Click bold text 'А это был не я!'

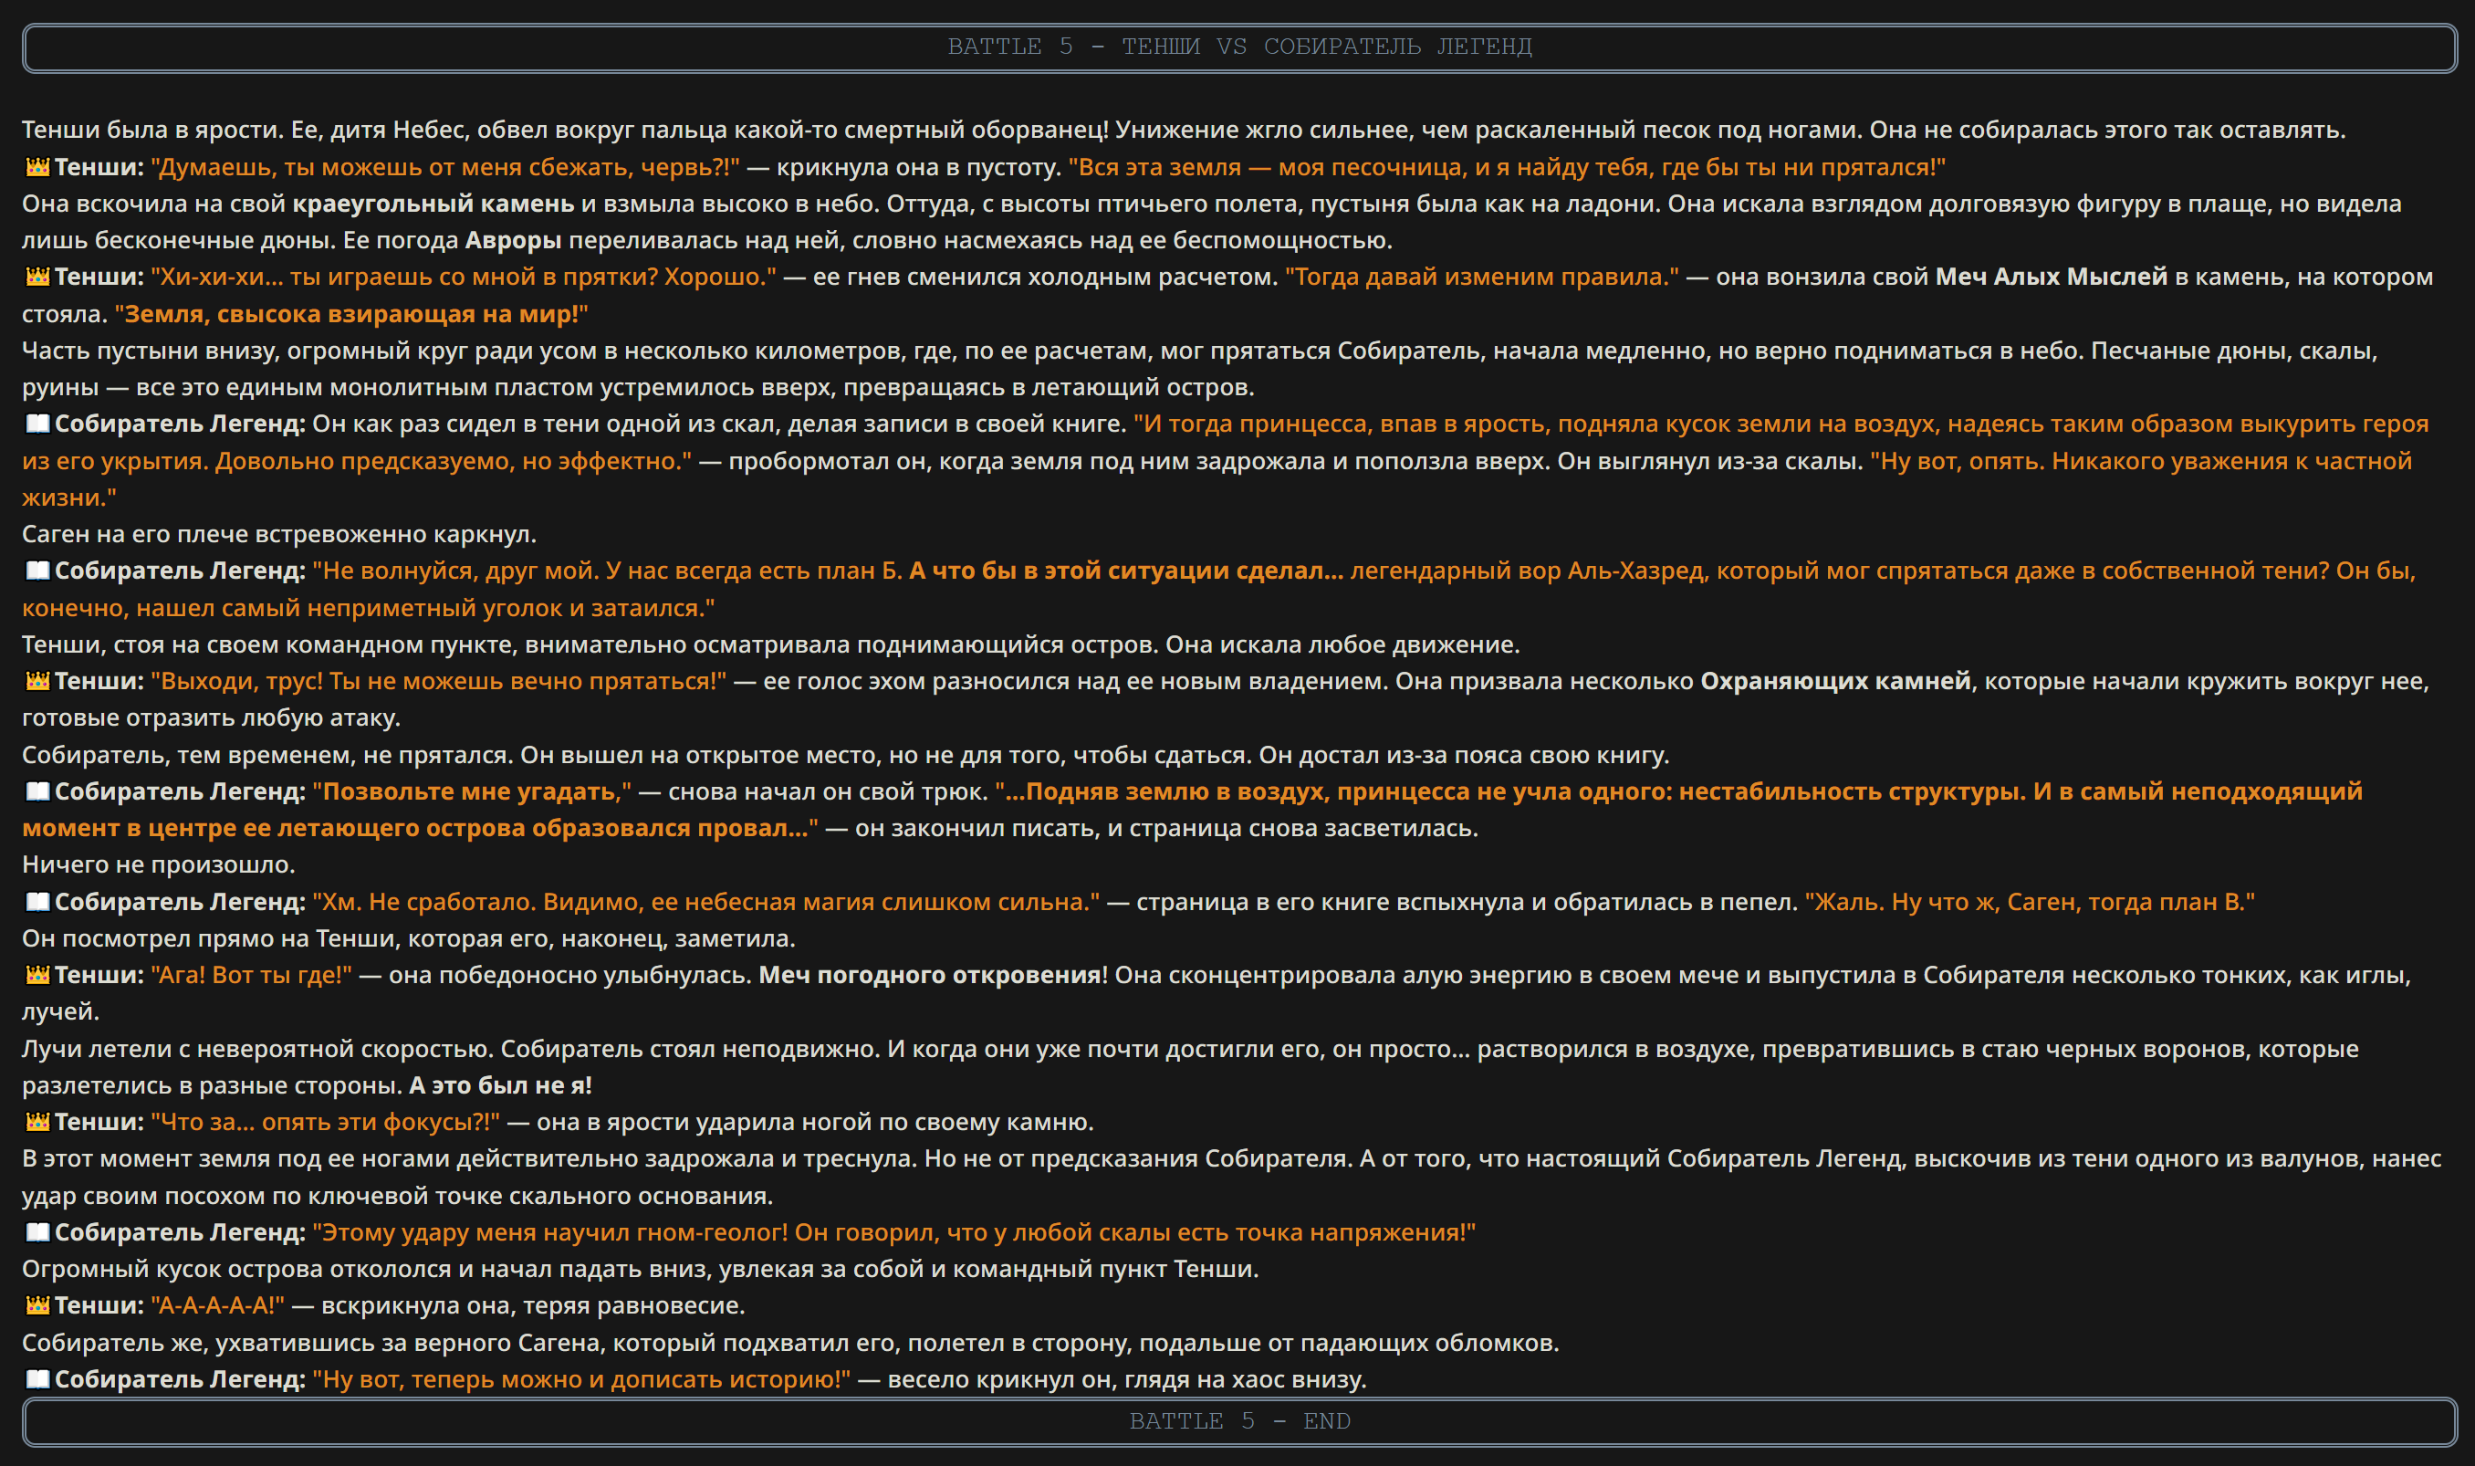pos(501,1085)
